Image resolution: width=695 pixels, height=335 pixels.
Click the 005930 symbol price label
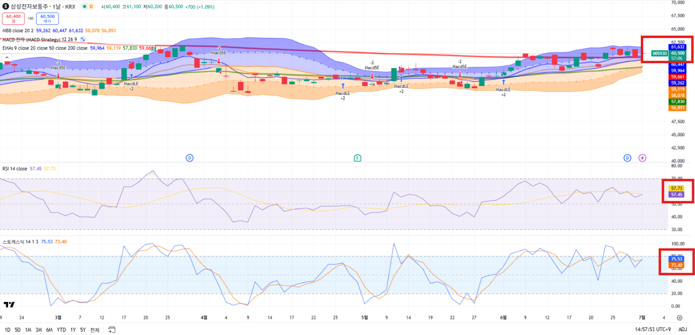coord(659,53)
